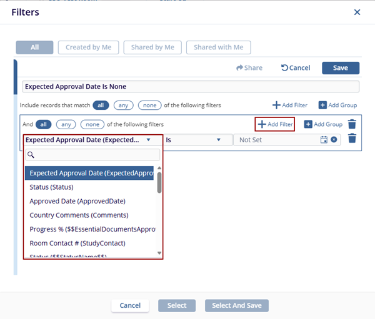Open the 'Is' operator dropdown

pyautogui.click(x=193, y=140)
